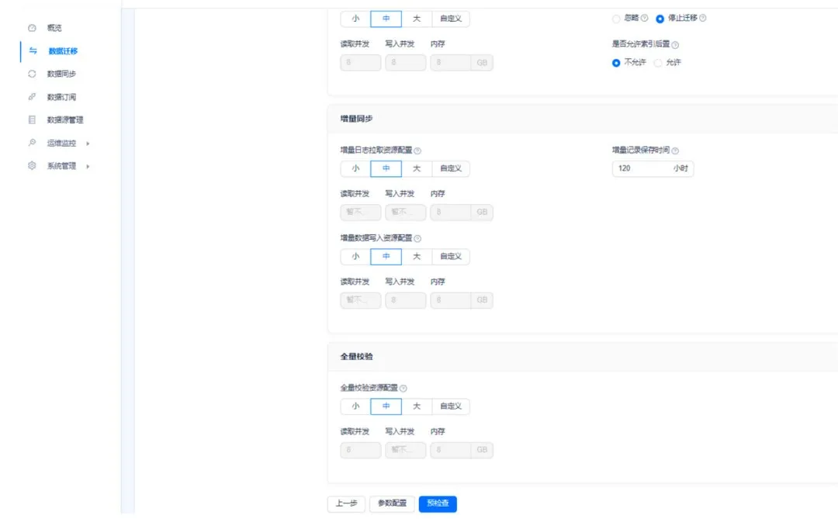The width and height of the screenshot is (838, 519).
Task: Select the 允许 radio for index post-creation
Action: pos(659,63)
